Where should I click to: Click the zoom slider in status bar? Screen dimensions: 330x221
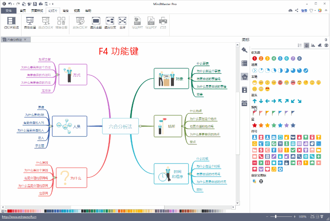click(276, 217)
